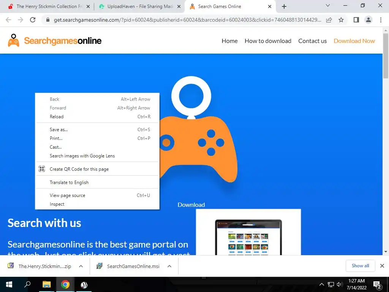Viewport: 389px width, 292px height.
Task: Select Reload in the context menu
Action: coord(97,117)
